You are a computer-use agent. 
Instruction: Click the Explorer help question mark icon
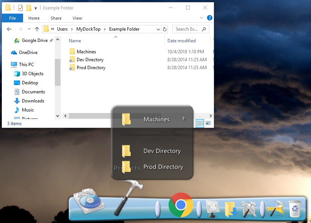210,18
